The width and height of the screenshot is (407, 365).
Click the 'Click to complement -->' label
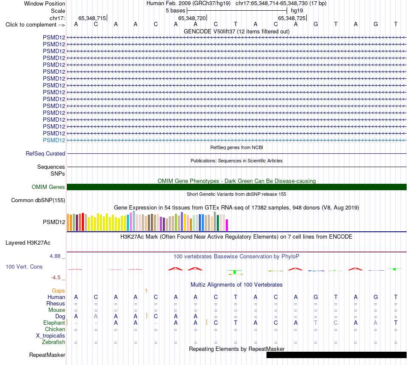pyautogui.click(x=35, y=25)
